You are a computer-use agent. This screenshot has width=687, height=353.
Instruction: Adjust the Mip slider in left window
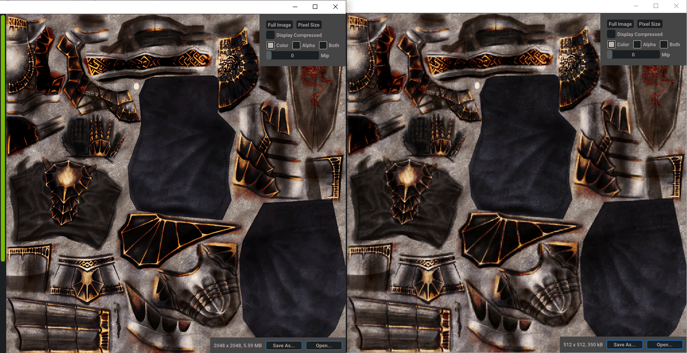[292, 56]
